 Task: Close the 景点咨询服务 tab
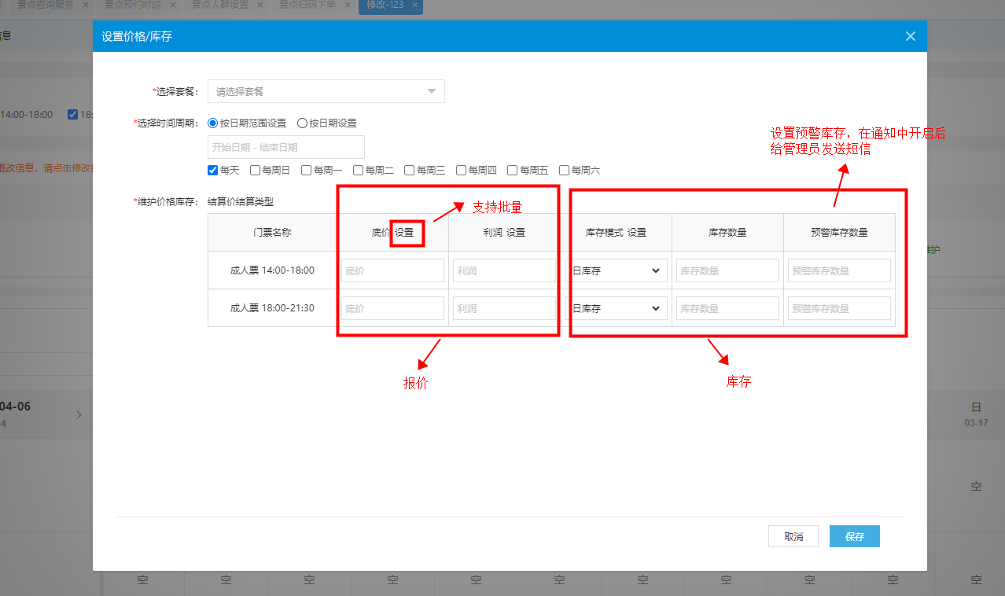86,5
